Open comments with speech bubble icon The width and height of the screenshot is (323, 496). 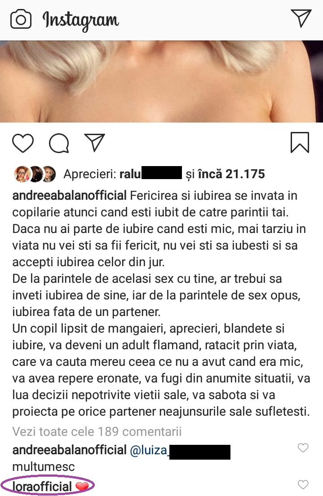[x=59, y=143]
